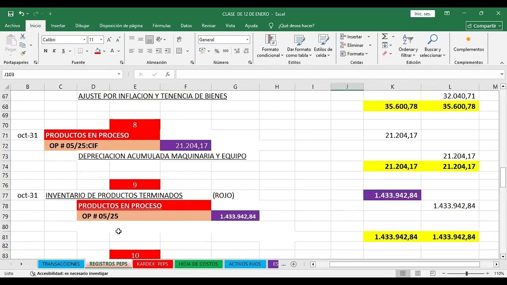Toggle bold N formatting

[x=46, y=51]
